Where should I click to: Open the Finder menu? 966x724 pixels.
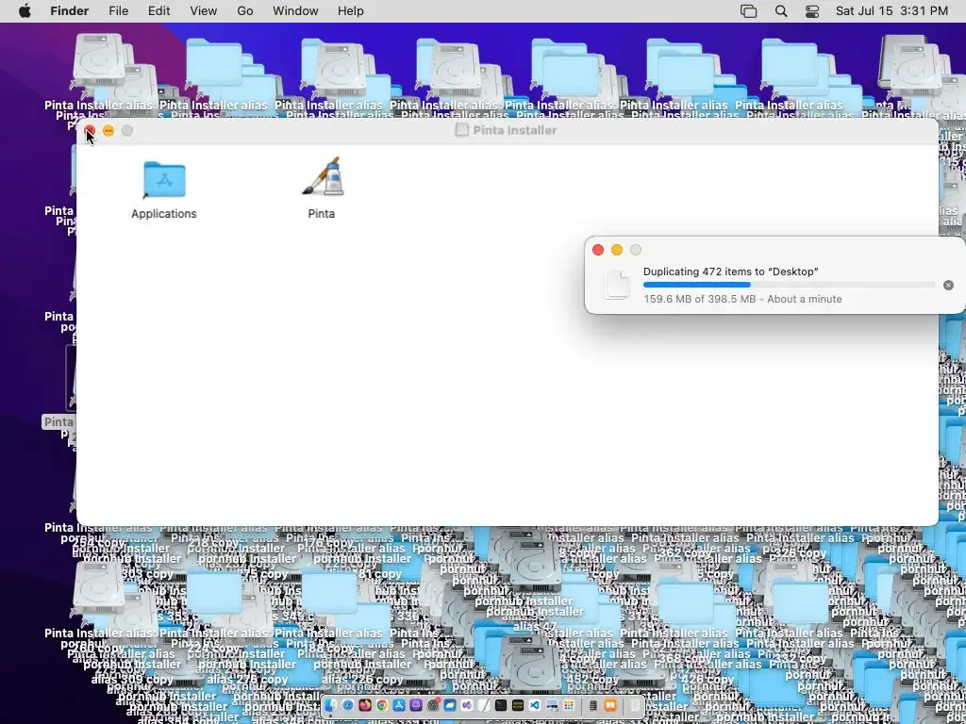tap(69, 11)
